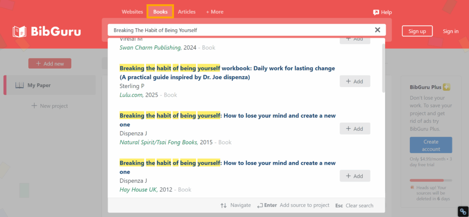Screen dimensions: 469x217
Task: Open the 2012 Hay House UK title result
Action: pyautogui.click(x=227, y=168)
